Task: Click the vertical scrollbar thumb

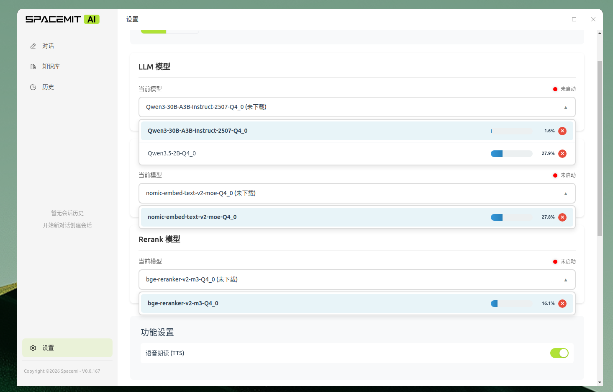Action: (x=600, y=148)
